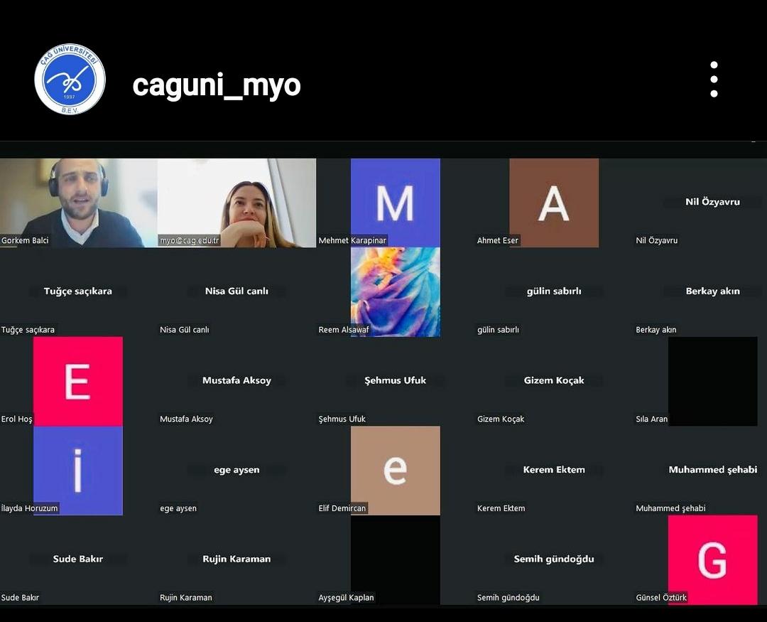
Task: Click the myo@cag.edu.tr name label
Action: click(x=190, y=240)
